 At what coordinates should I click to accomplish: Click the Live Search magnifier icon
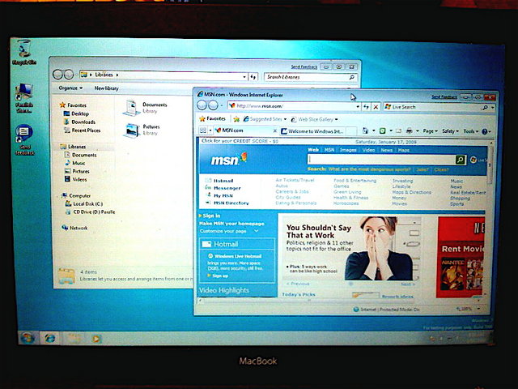485,108
